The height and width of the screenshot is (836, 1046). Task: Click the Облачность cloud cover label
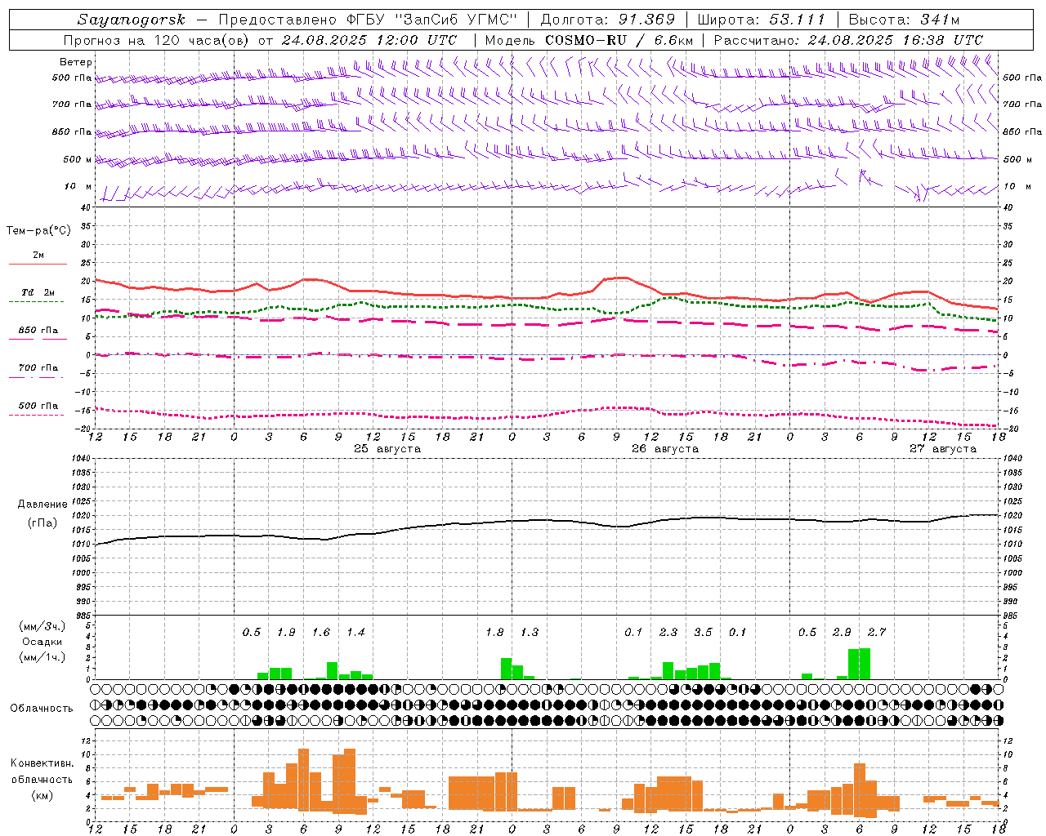tap(42, 708)
